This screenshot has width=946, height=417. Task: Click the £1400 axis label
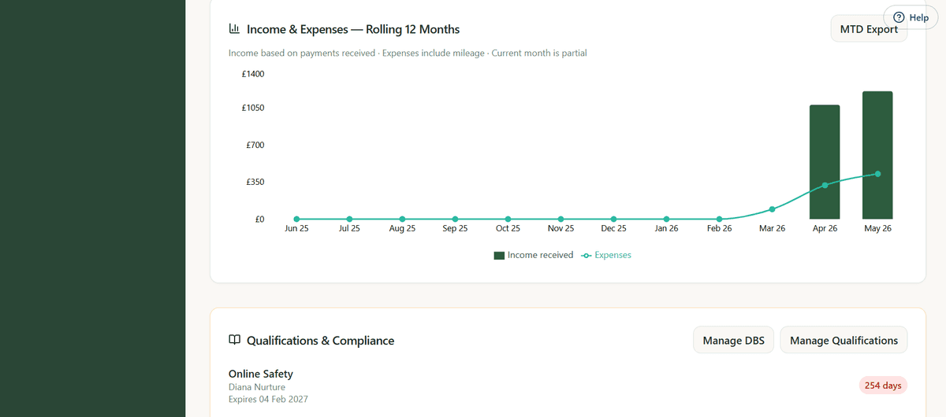click(x=253, y=74)
